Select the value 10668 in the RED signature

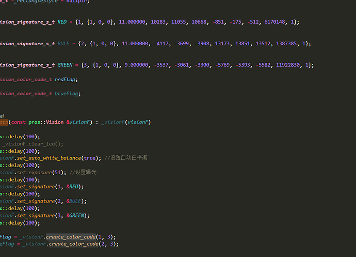pyautogui.click(x=199, y=22)
